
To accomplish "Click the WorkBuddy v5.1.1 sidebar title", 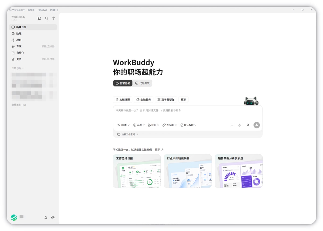I will coord(18,18).
